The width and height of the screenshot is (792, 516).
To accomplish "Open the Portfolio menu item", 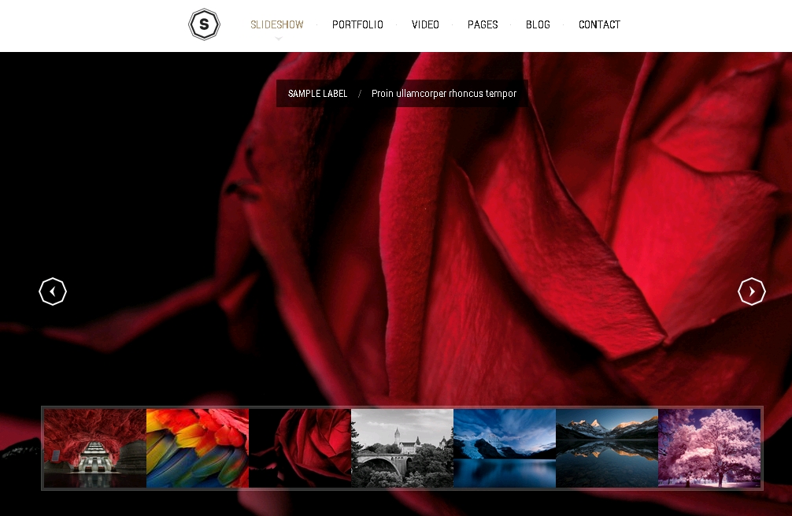I will 357,24.
